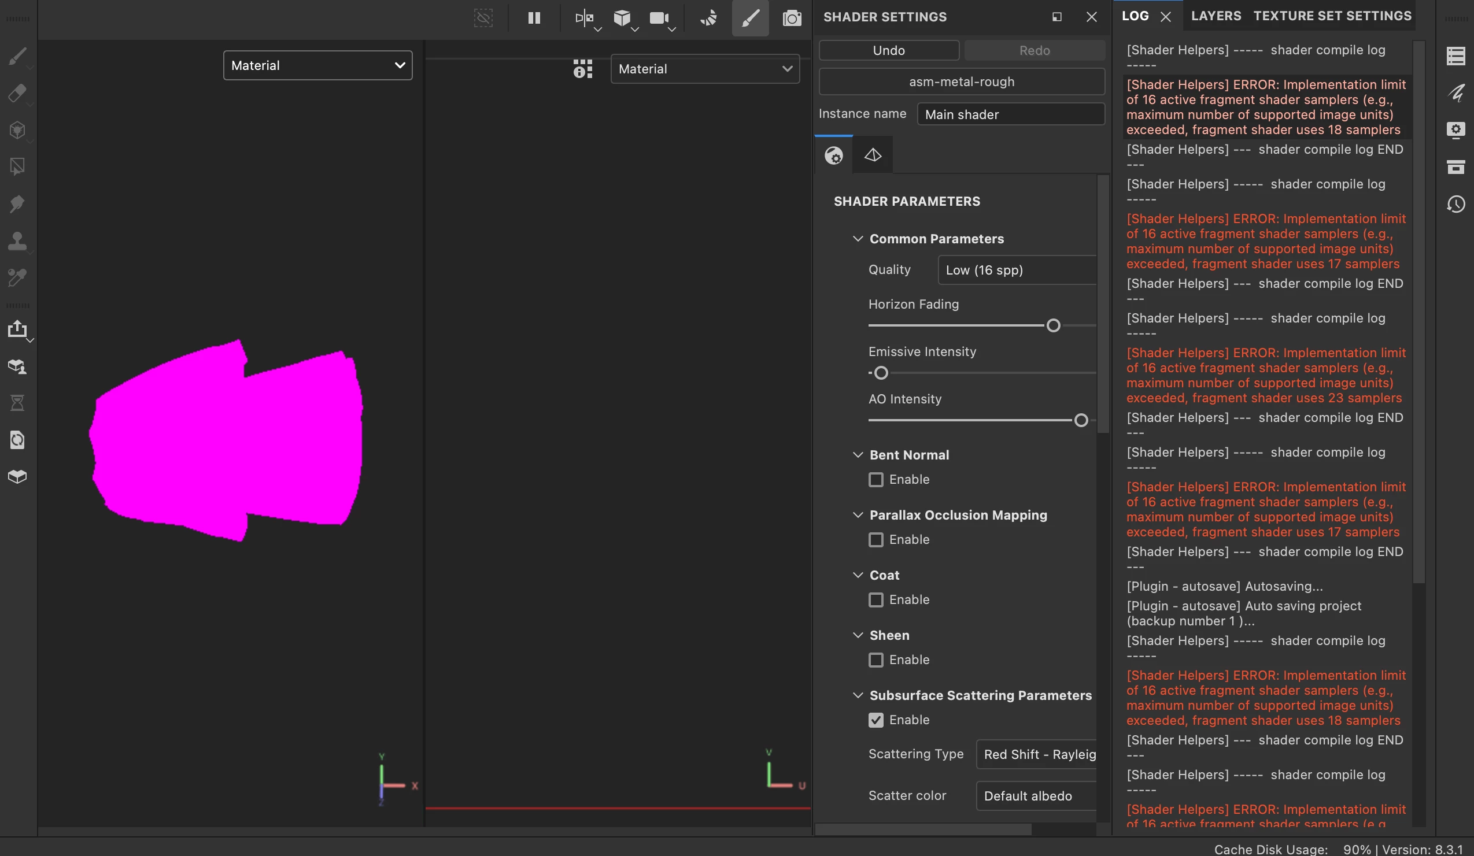Pause rendering with the pause button
Screen dimensions: 1474x856
click(x=533, y=18)
